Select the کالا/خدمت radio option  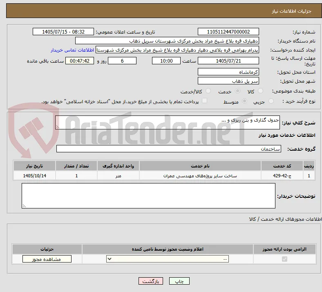point(208,91)
